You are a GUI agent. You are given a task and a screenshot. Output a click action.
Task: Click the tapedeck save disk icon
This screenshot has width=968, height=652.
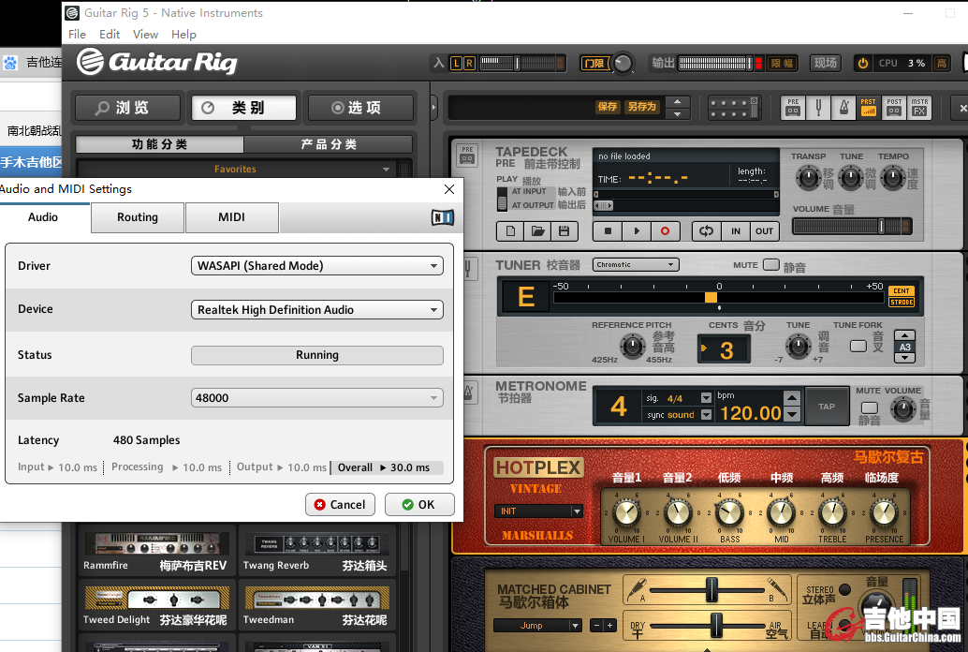click(x=564, y=231)
